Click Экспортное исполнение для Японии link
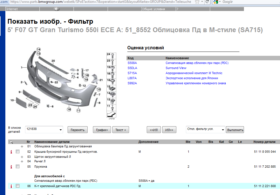The image size is (280, 195). pos(192,78)
